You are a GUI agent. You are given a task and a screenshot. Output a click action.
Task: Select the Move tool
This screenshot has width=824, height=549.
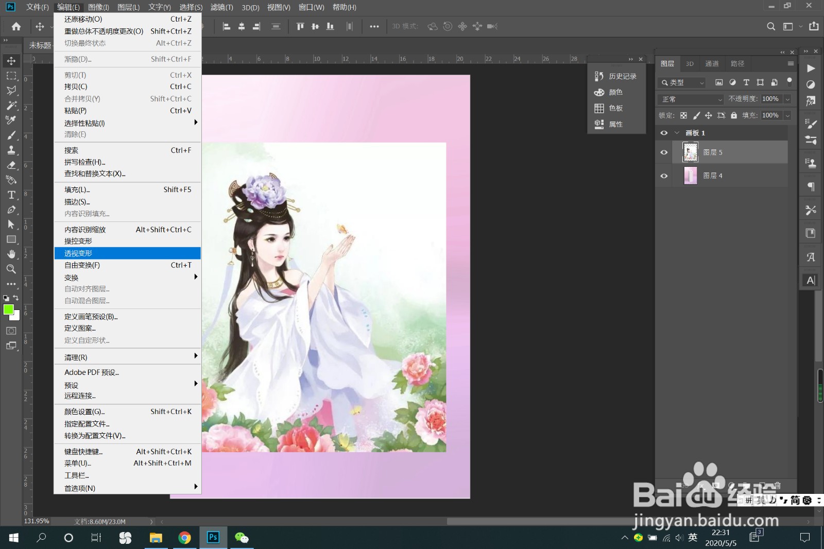[11, 61]
